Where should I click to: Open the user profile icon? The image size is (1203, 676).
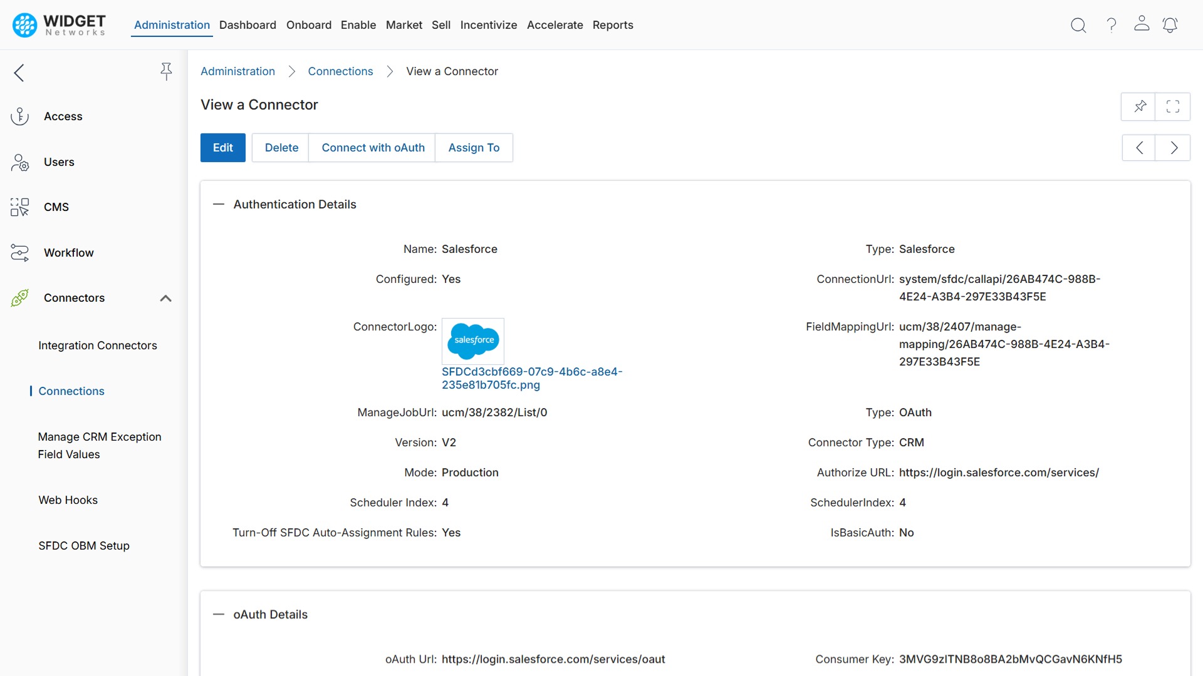[x=1142, y=24]
